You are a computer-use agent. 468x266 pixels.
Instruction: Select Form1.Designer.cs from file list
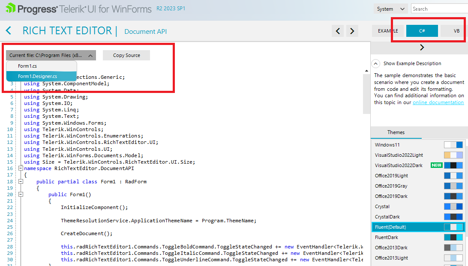(x=42, y=76)
